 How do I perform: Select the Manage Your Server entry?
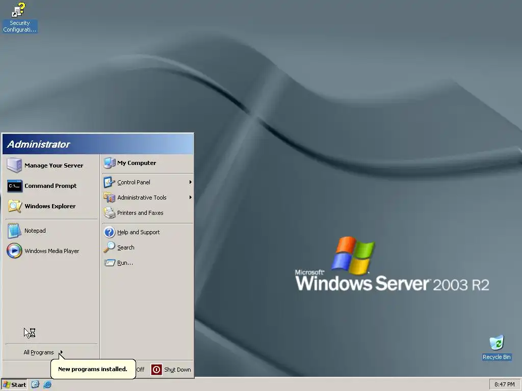[51, 165]
